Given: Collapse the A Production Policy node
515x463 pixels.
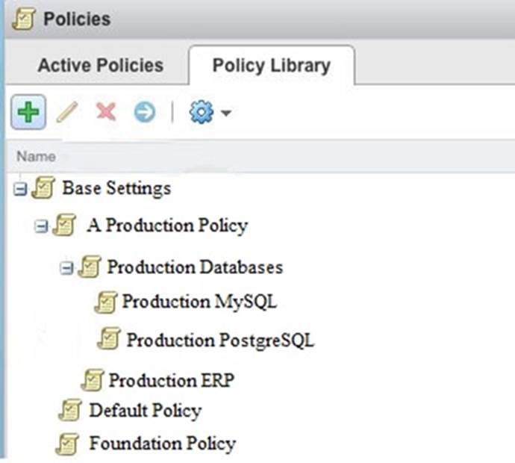Looking at the screenshot, I should coord(41,226).
